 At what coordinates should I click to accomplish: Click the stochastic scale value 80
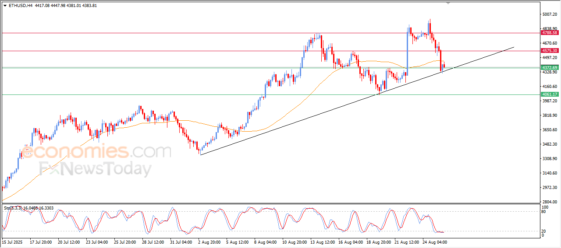[544, 212]
